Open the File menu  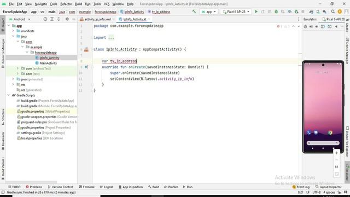[x=11, y=4]
